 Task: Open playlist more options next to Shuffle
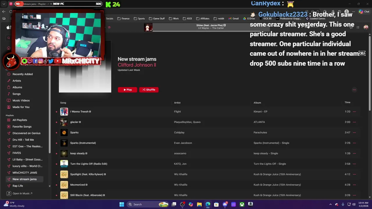tap(354, 90)
